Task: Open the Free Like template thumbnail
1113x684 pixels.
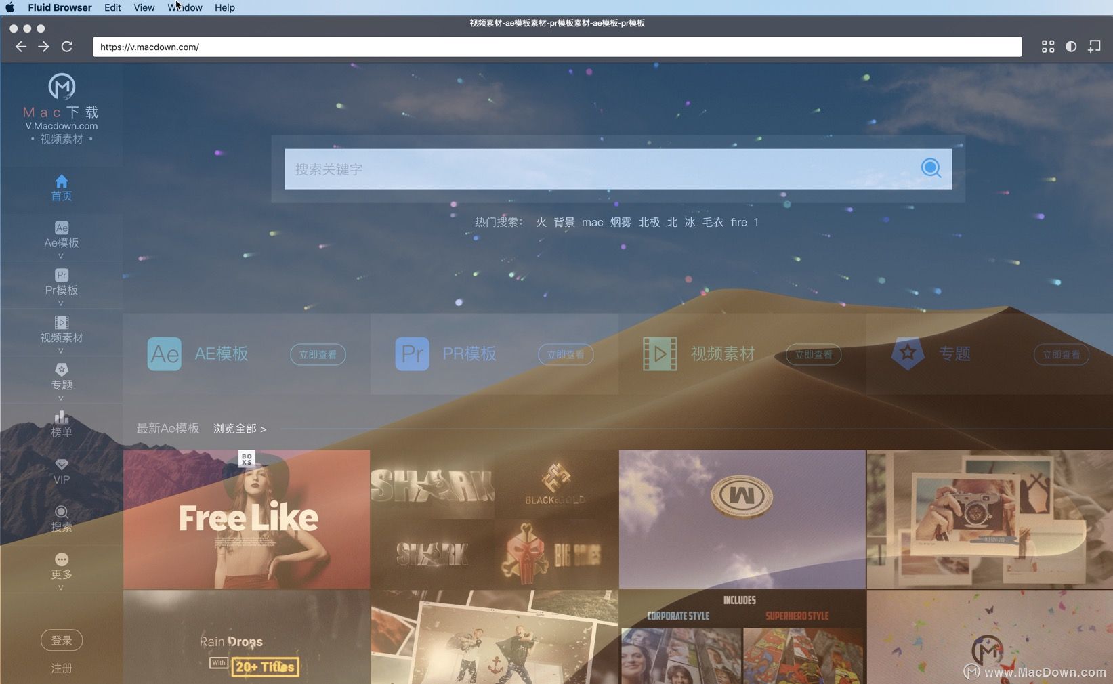Action: click(247, 519)
